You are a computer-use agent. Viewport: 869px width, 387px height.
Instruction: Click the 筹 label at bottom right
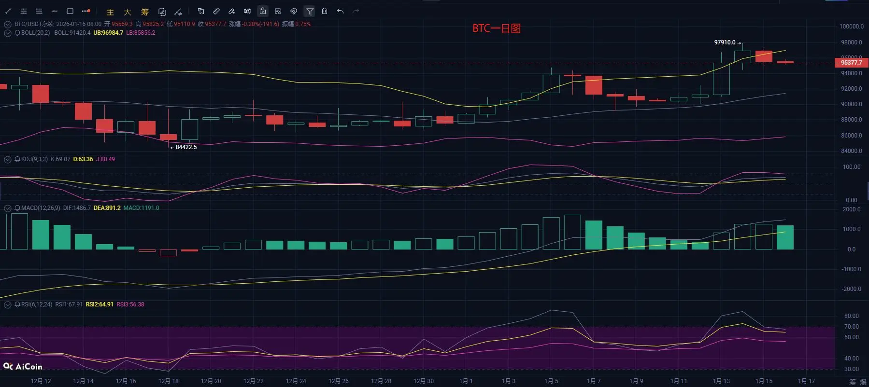coord(853,382)
